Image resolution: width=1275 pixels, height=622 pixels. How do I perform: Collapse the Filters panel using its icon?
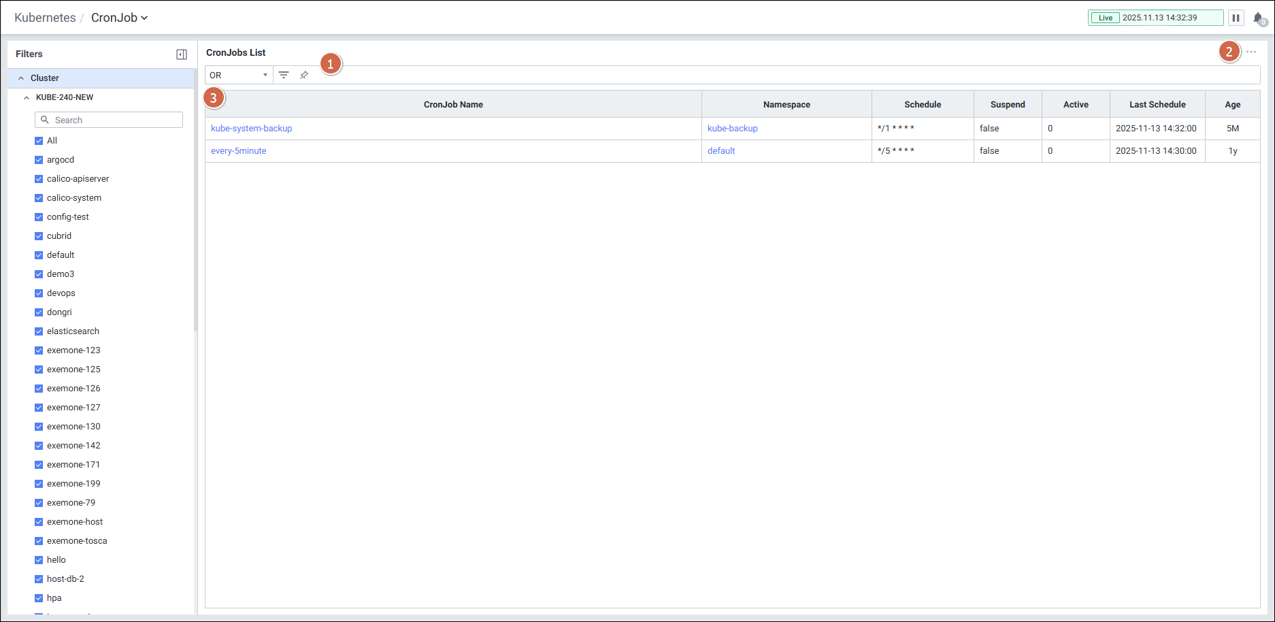(182, 54)
